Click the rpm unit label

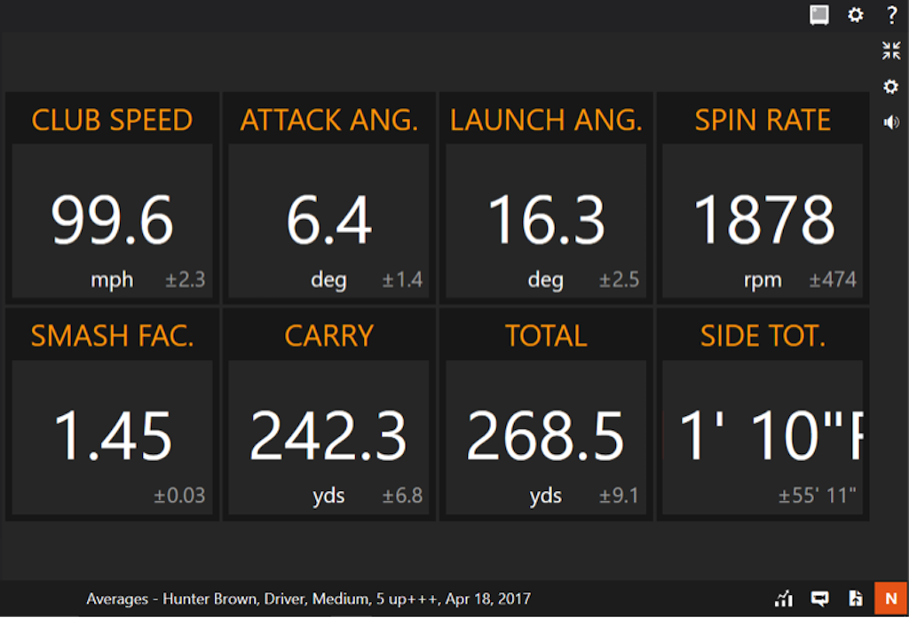(763, 280)
